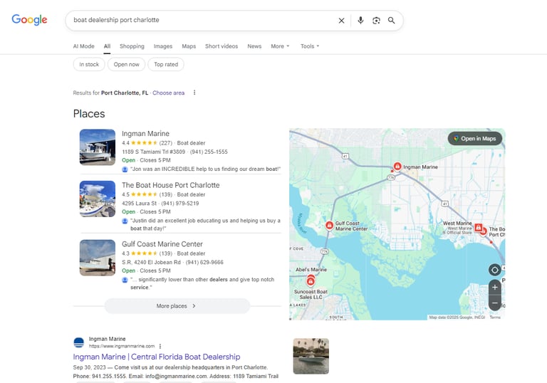Click Ingman Marine phone number (941) 255-1555
547x383 pixels.
[209, 152]
